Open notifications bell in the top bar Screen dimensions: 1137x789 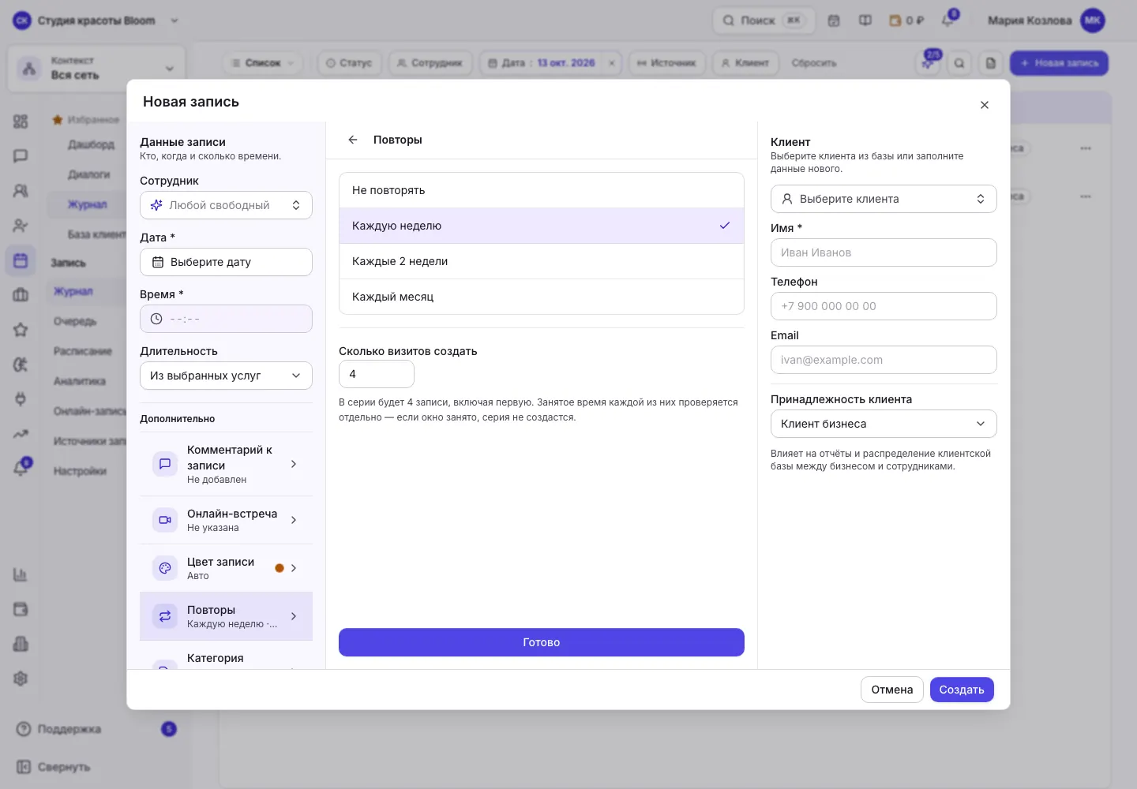pyautogui.click(x=948, y=21)
